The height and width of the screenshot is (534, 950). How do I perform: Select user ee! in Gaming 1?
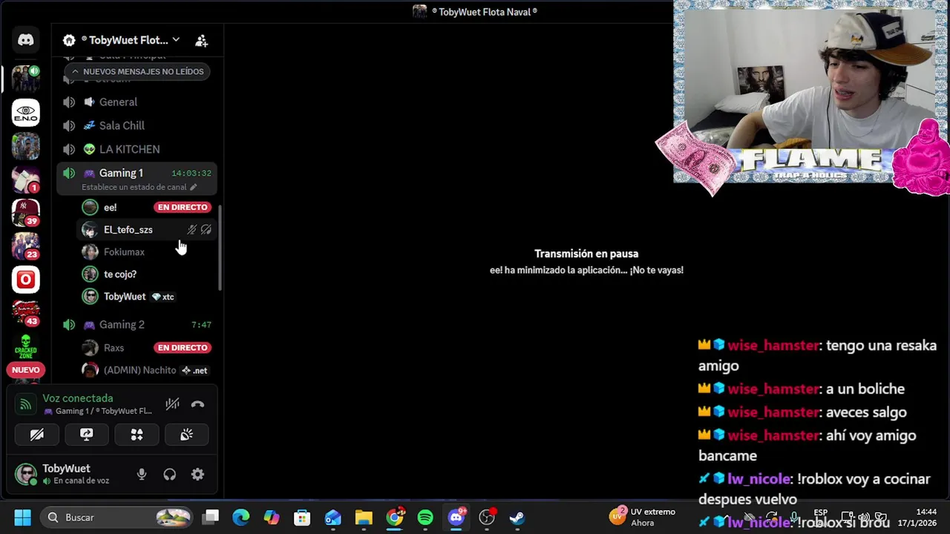point(111,208)
